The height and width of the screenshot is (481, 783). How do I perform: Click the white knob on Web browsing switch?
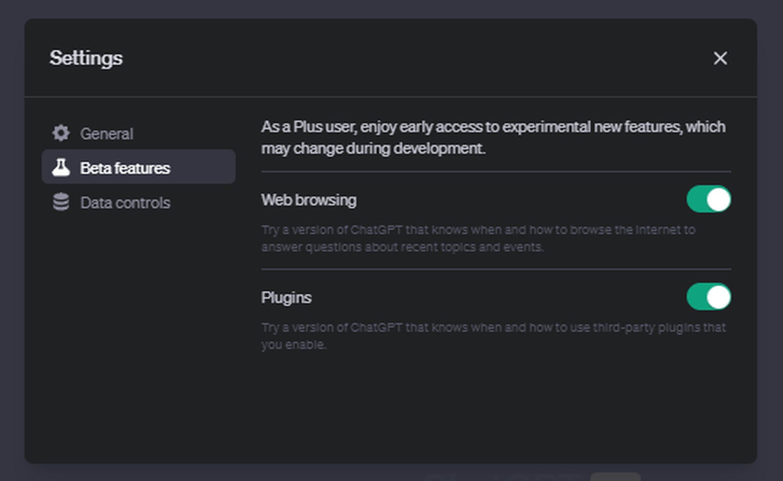(x=718, y=200)
